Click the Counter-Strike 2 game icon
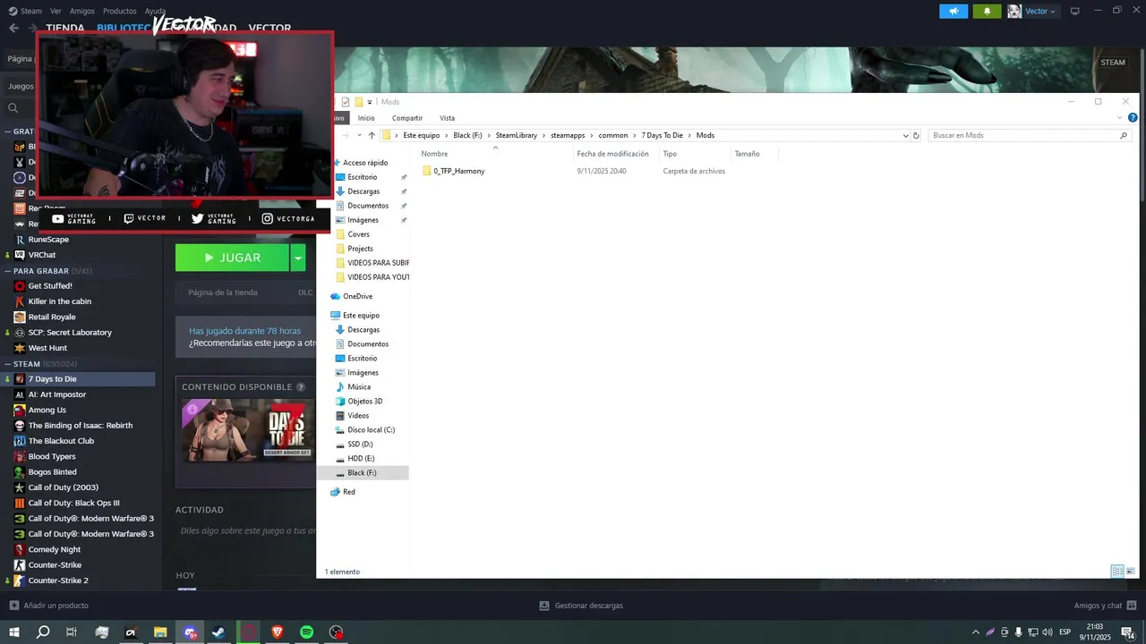 [20, 580]
